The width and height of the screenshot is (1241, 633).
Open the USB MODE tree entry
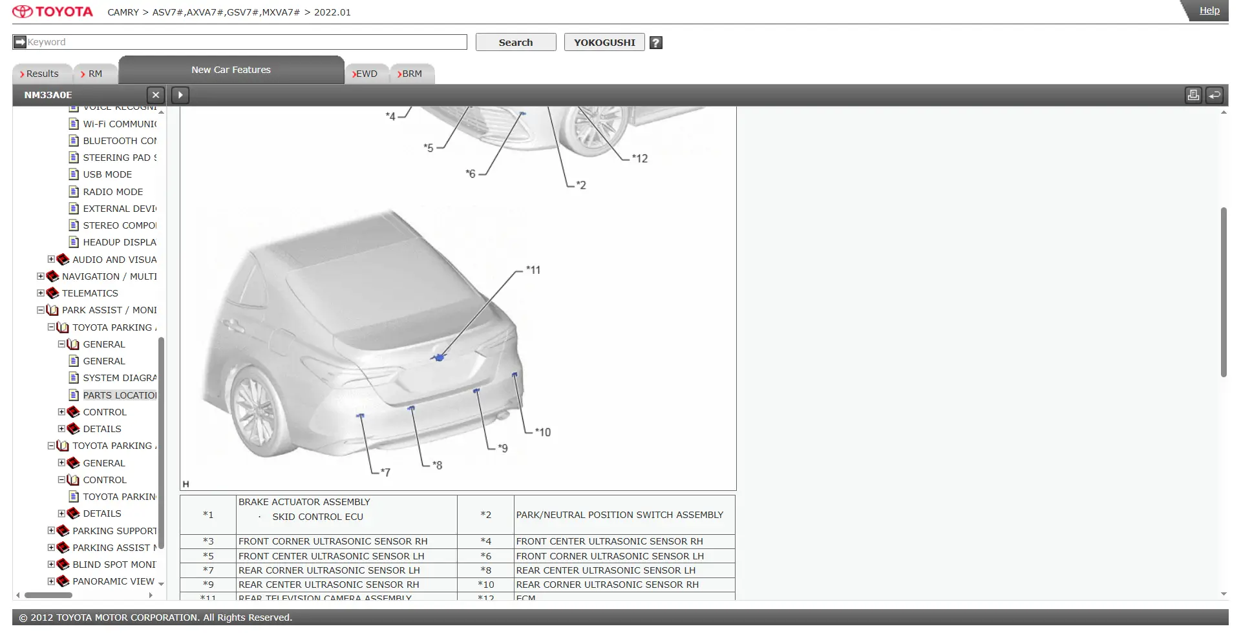coord(107,174)
